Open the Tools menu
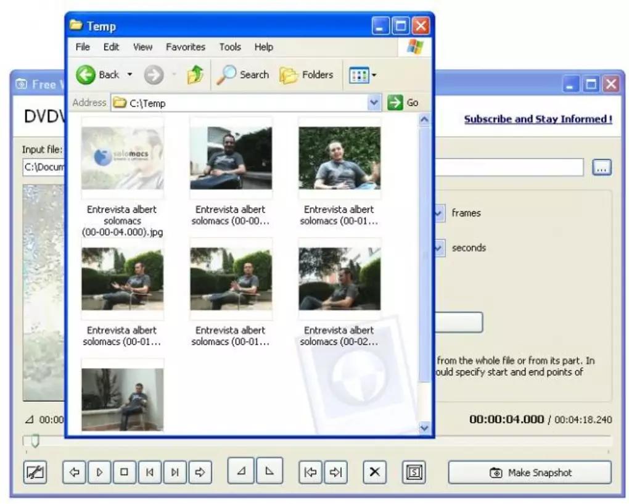Image resolution: width=629 pixels, height=504 pixels. click(230, 47)
